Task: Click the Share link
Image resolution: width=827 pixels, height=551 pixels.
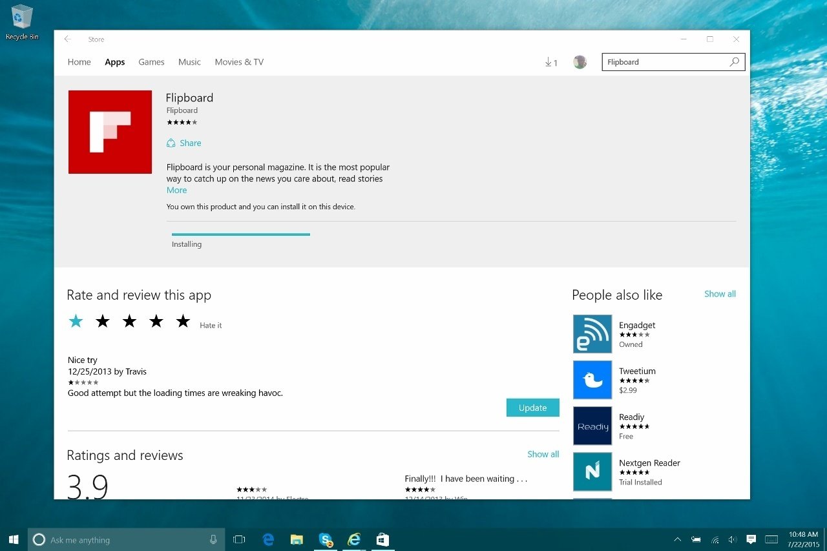Action: click(191, 143)
